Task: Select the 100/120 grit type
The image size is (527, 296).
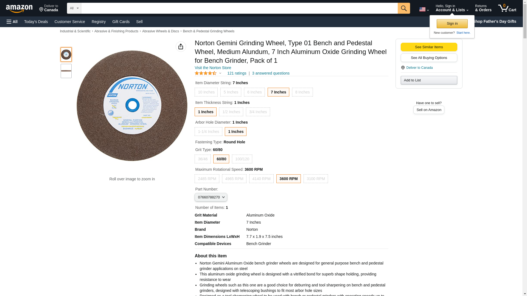Action: pos(242,159)
